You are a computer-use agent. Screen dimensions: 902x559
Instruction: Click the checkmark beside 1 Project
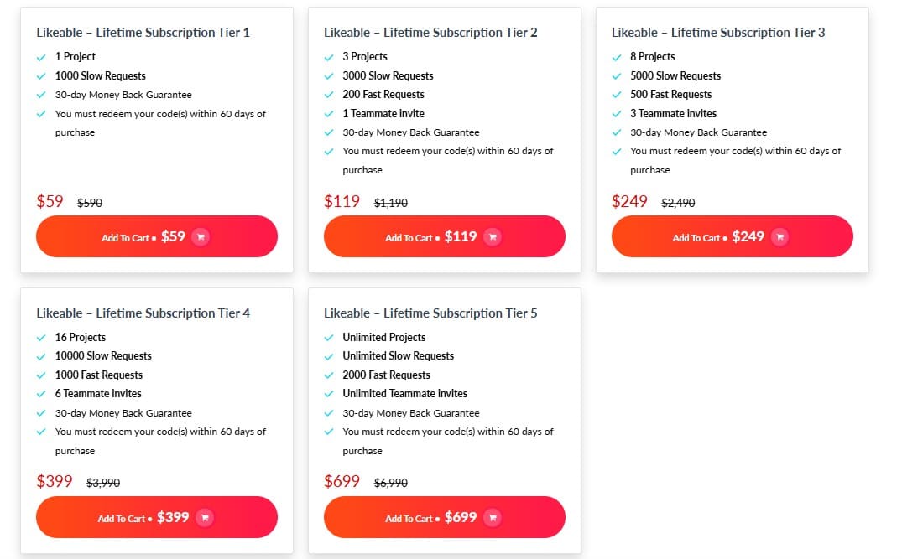point(40,56)
